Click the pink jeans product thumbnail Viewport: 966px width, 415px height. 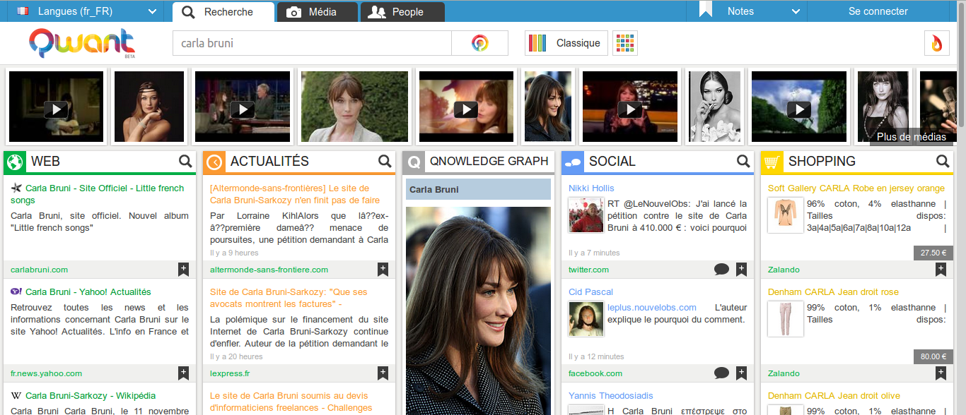(x=786, y=319)
